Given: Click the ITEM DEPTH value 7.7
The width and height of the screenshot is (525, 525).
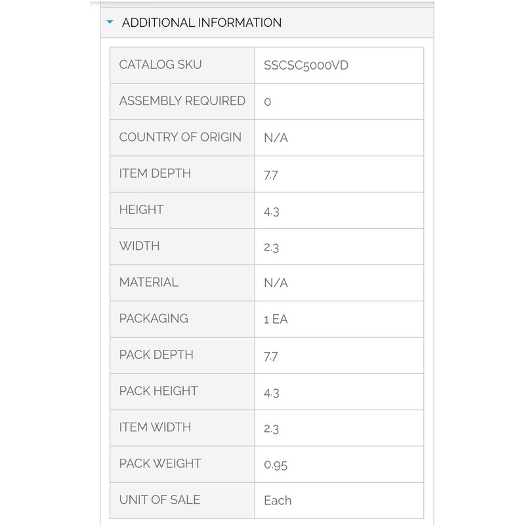Looking at the screenshot, I should [x=272, y=174].
